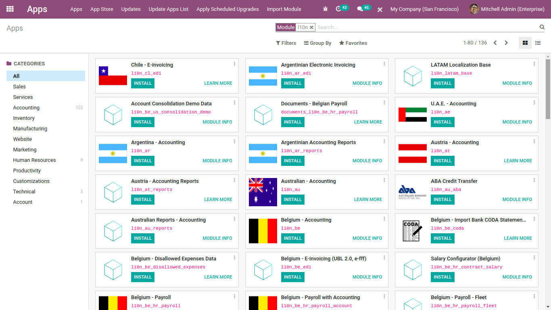The width and height of the screenshot is (551, 310).
Task: Install Chile - E-invoicing module
Action: click(x=143, y=83)
